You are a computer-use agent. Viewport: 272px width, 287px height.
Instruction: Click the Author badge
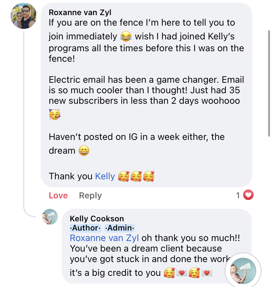point(85,228)
